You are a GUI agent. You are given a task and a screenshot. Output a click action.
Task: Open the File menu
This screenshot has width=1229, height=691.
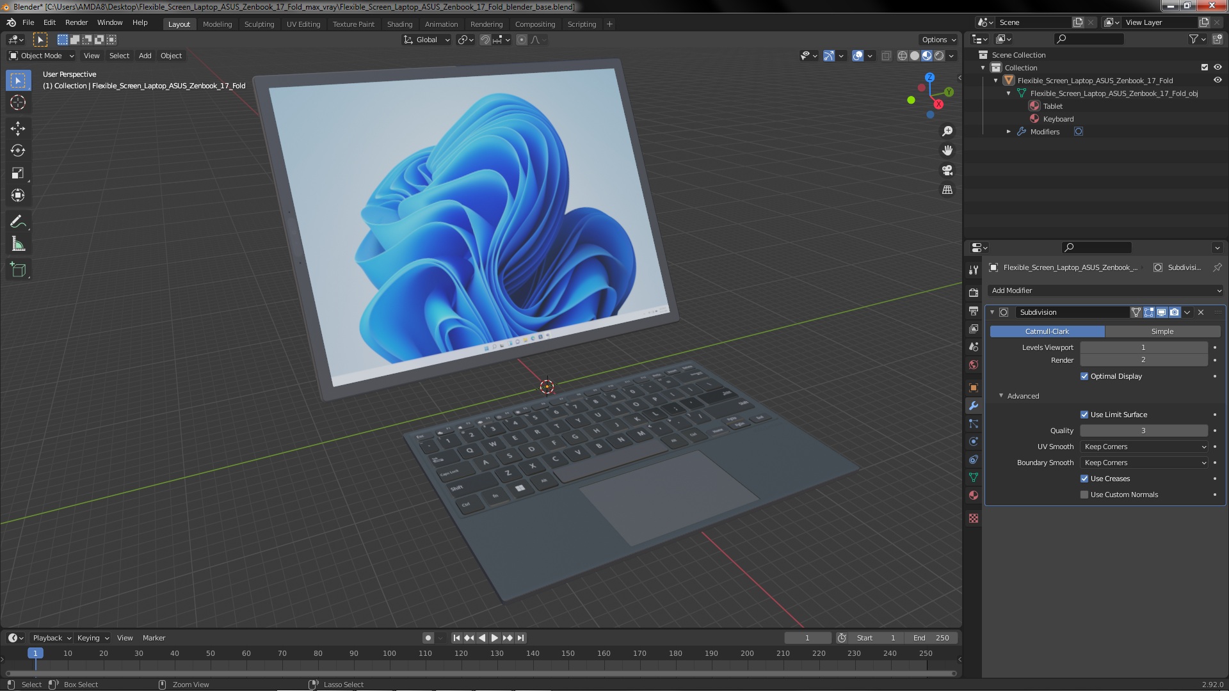(x=28, y=22)
